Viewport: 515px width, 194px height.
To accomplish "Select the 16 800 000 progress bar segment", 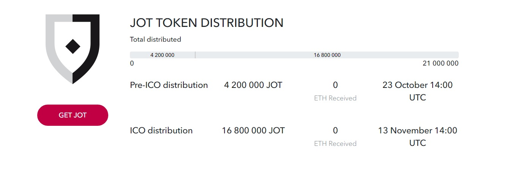I will click(x=327, y=55).
